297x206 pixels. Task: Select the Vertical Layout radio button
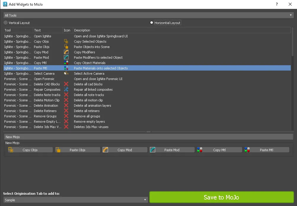coord(6,23)
